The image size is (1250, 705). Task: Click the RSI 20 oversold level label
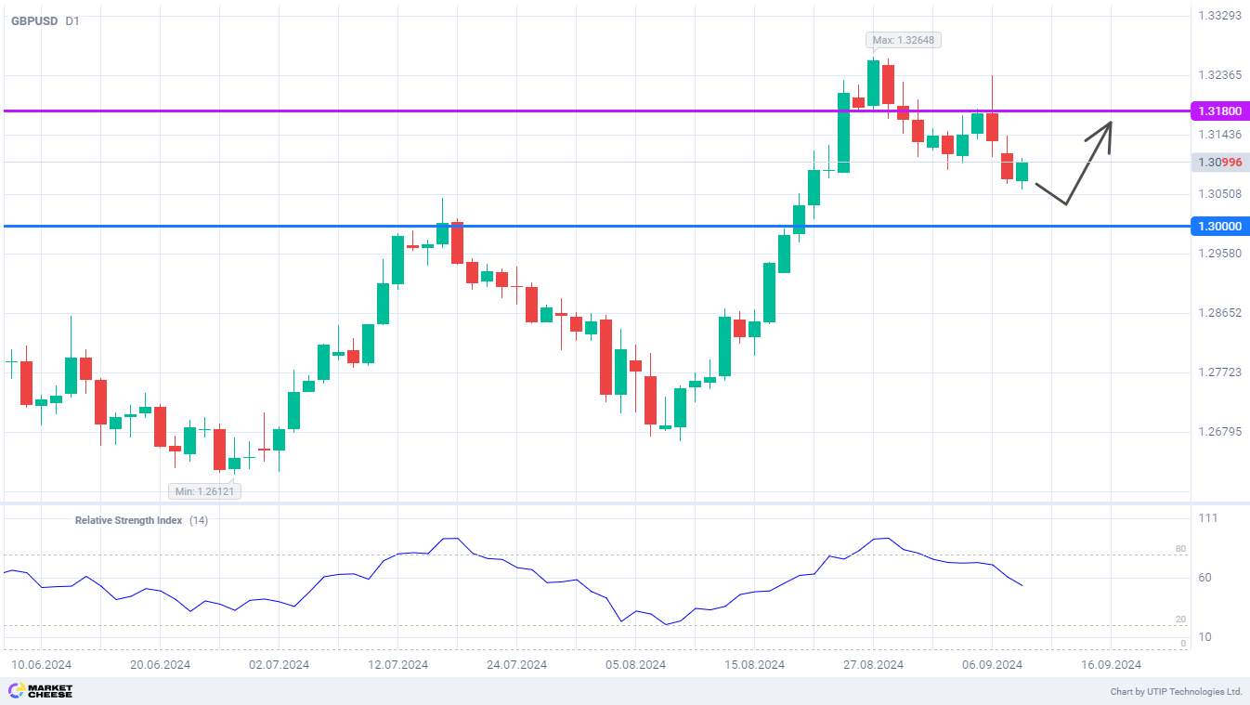[1180, 619]
